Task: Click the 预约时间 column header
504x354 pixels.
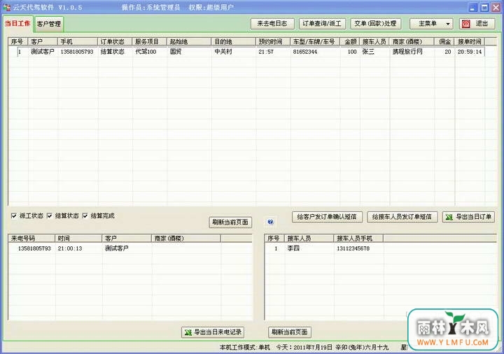Action: (273, 42)
